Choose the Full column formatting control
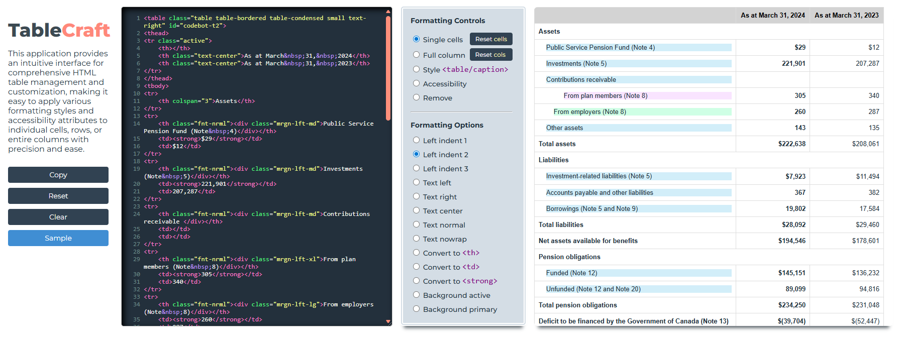 (416, 55)
